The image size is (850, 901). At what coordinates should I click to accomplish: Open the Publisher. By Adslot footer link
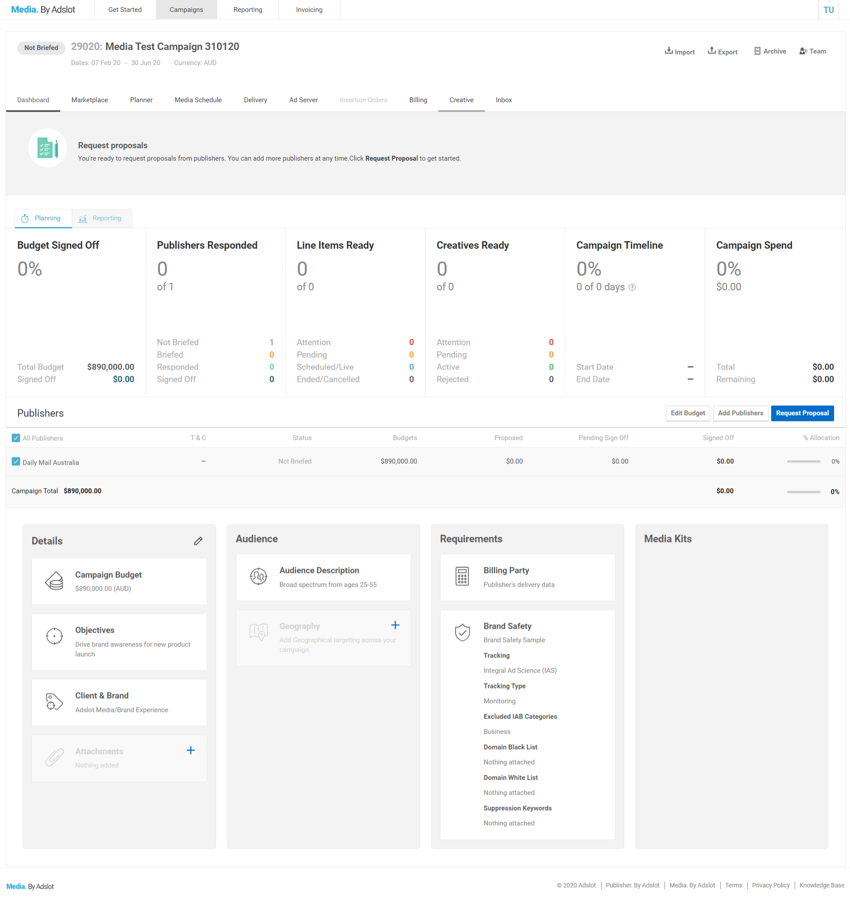pos(632,886)
